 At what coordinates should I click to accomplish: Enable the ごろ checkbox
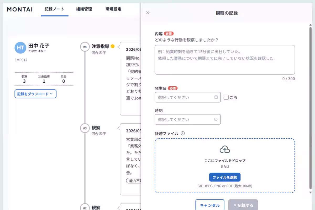[x=227, y=97]
